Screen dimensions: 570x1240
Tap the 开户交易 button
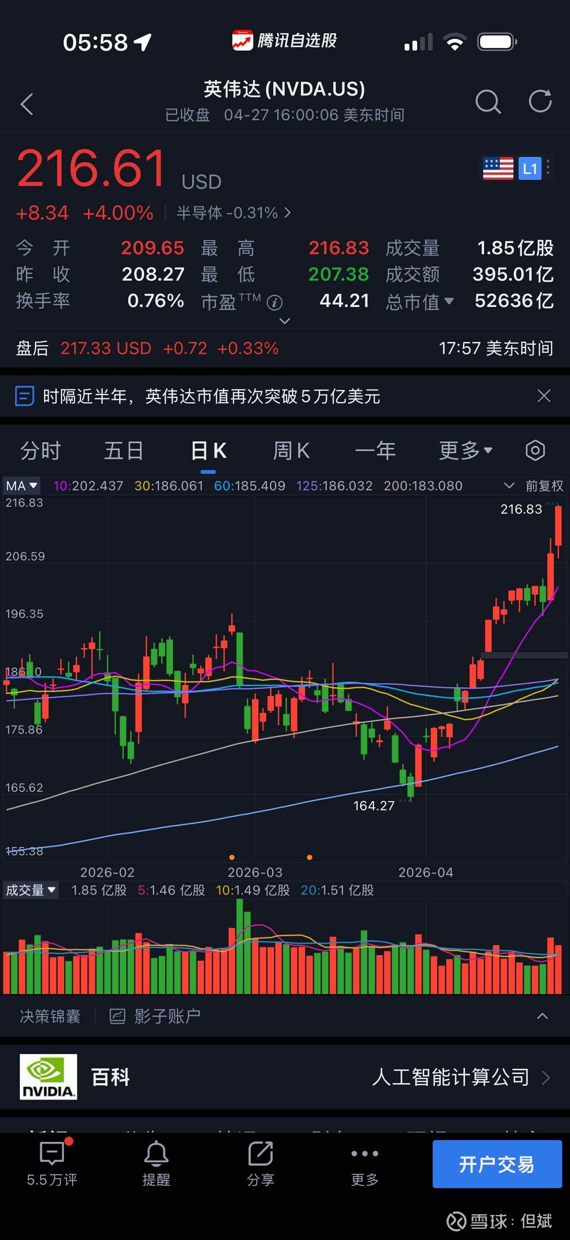point(497,1163)
